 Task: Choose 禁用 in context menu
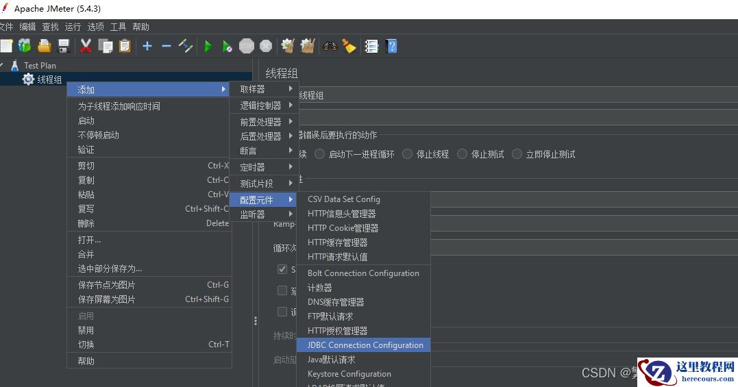(x=149, y=330)
